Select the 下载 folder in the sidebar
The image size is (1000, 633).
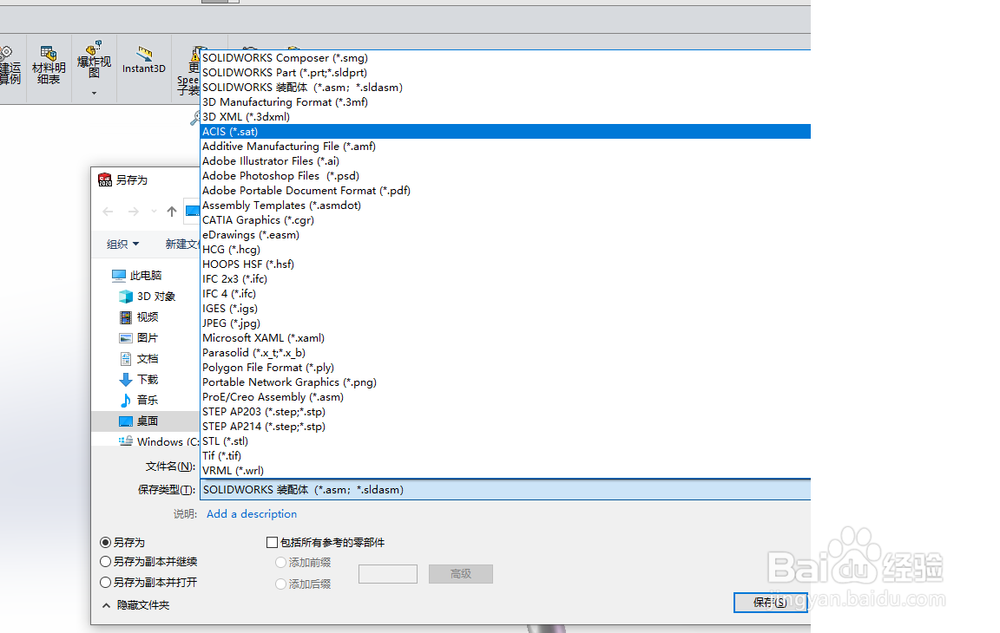click(139, 380)
